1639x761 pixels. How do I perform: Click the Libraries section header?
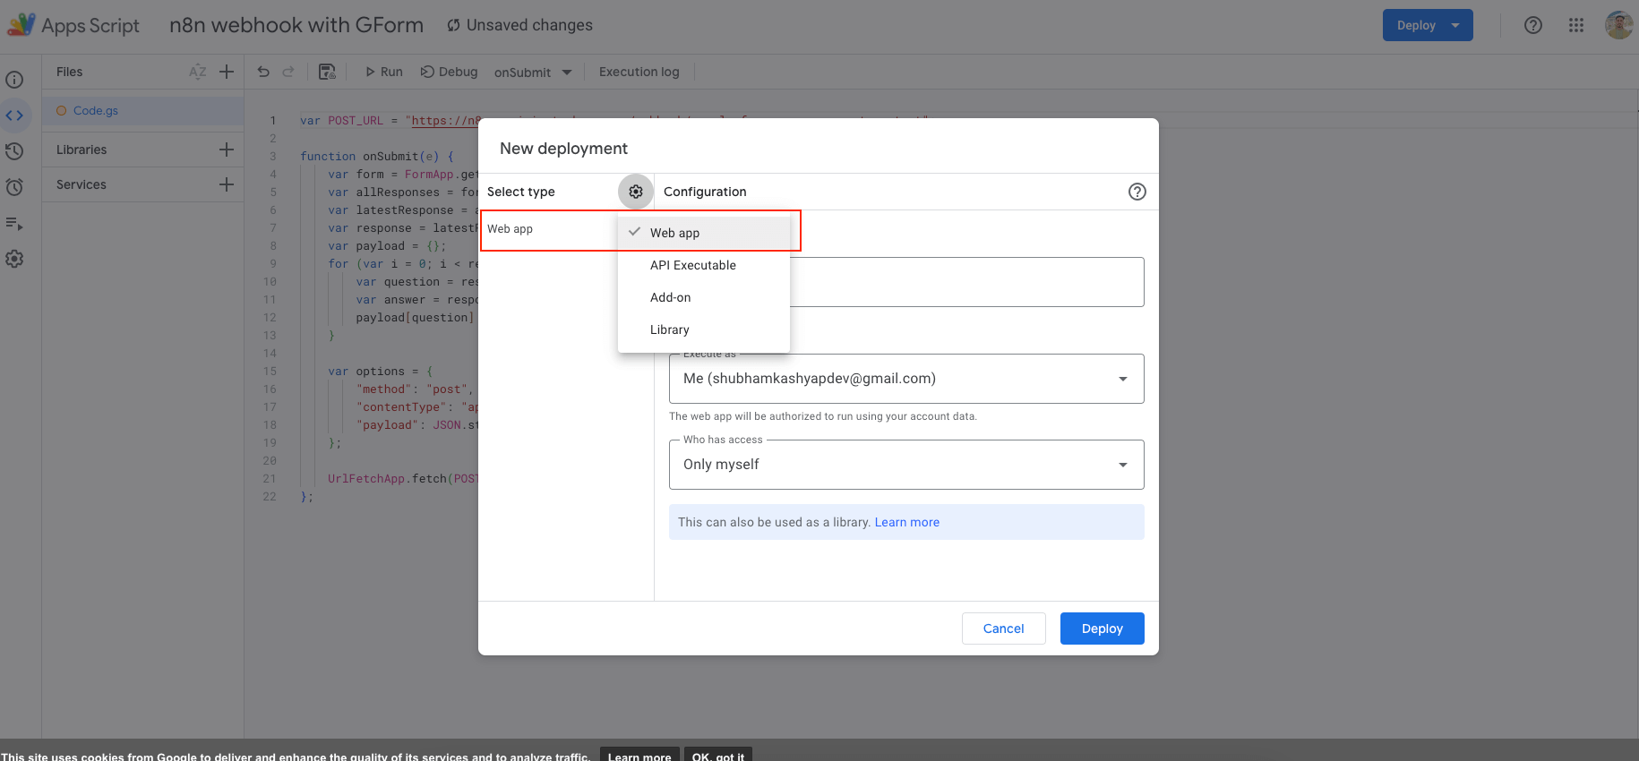tap(82, 150)
